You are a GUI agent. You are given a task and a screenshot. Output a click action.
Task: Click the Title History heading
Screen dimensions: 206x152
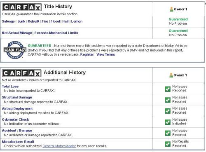pos(58,7)
